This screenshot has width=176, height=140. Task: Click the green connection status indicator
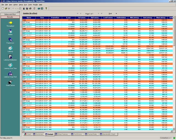(174, 138)
